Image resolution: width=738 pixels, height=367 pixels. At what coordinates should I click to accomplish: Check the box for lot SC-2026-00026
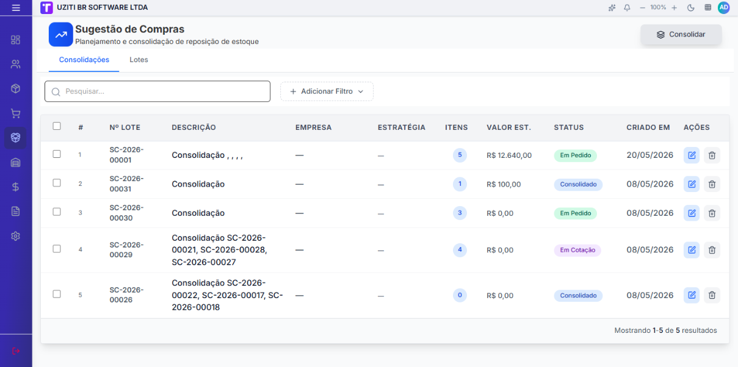tap(57, 294)
